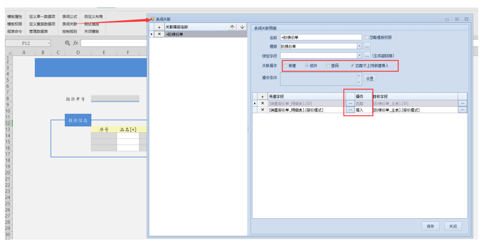Move the association down with the down arrow
The height and width of the screenshot is (247, 484).
(x=242, y=27)
